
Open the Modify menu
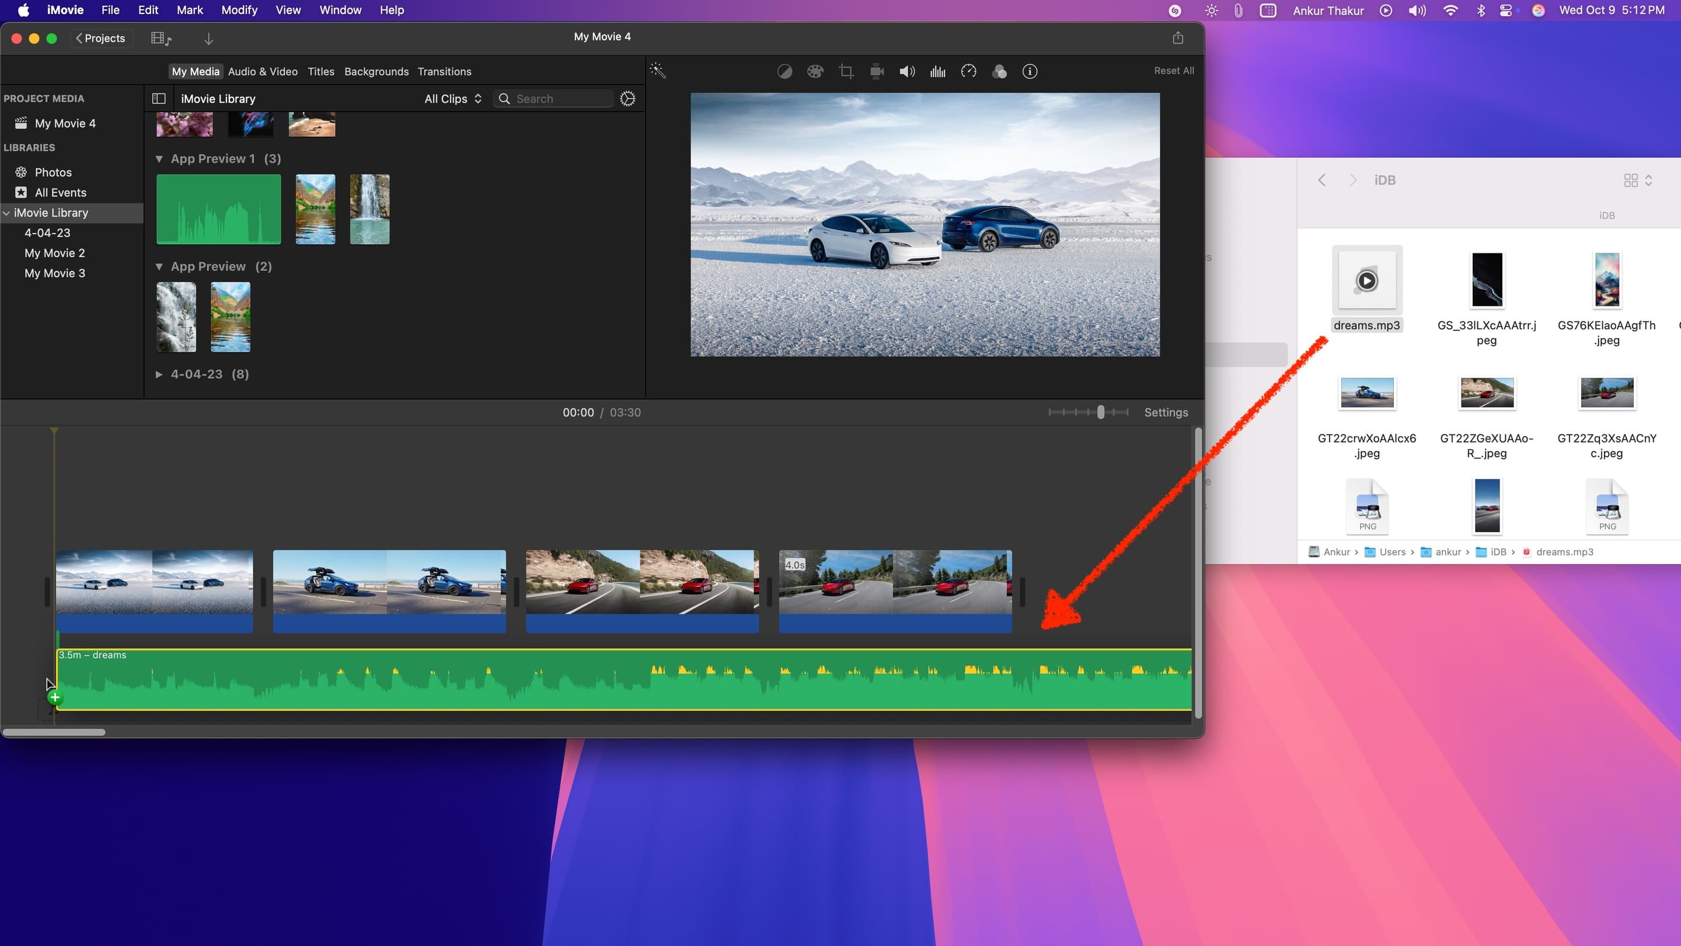click(x=239, y=10)
